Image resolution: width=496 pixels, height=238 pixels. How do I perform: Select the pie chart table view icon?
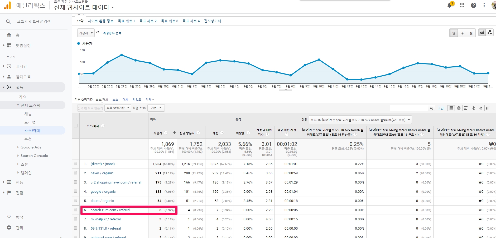[459, 108]
